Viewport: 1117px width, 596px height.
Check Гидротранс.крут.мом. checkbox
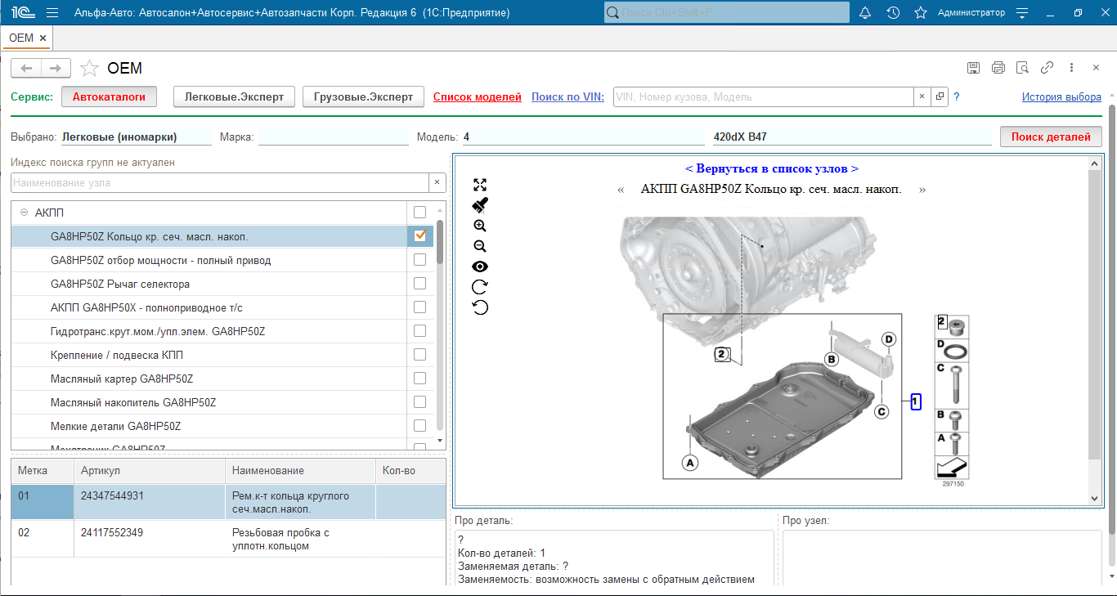[x=419, y=331]
